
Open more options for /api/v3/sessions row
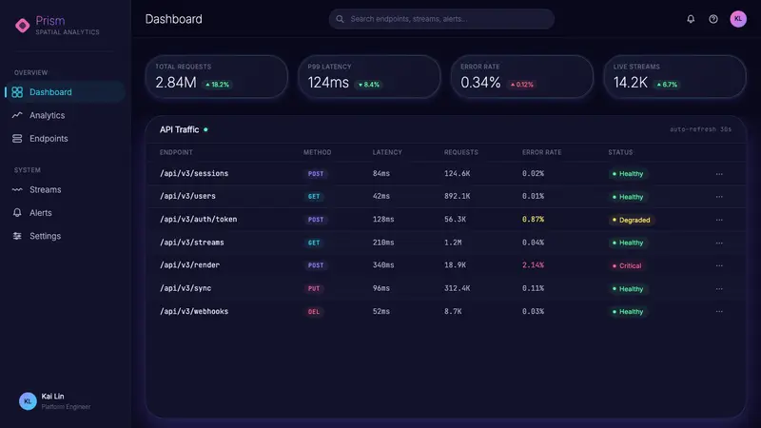click(x=719, y=174)
